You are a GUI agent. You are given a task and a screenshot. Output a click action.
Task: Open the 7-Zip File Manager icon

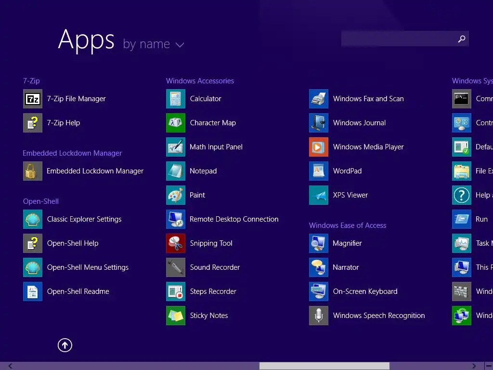(x=33, y=99)
